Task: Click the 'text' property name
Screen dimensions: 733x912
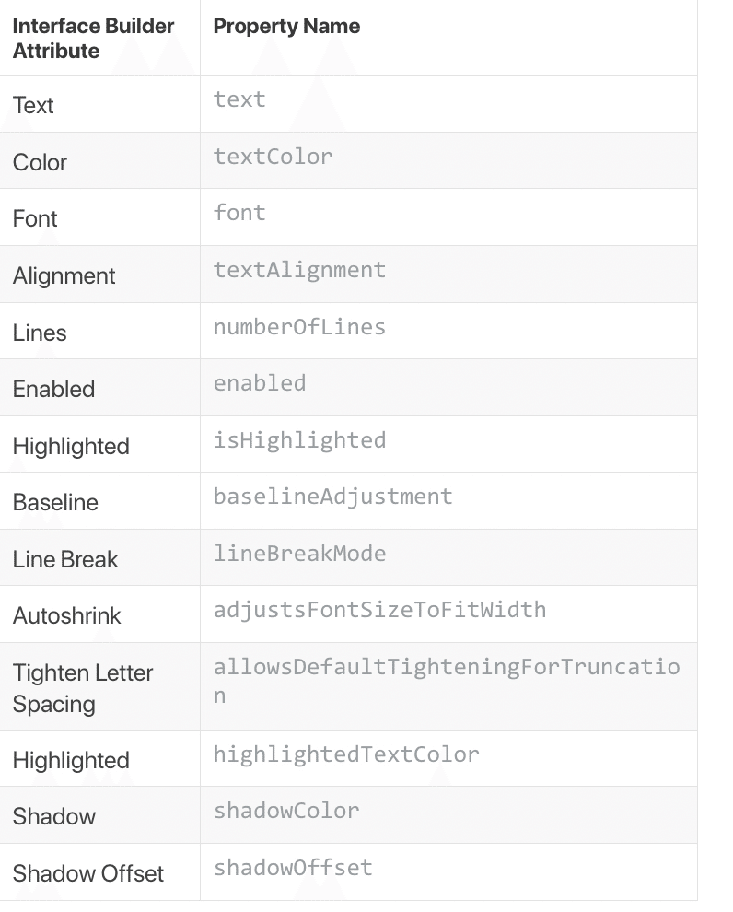Action: [239, 99]
